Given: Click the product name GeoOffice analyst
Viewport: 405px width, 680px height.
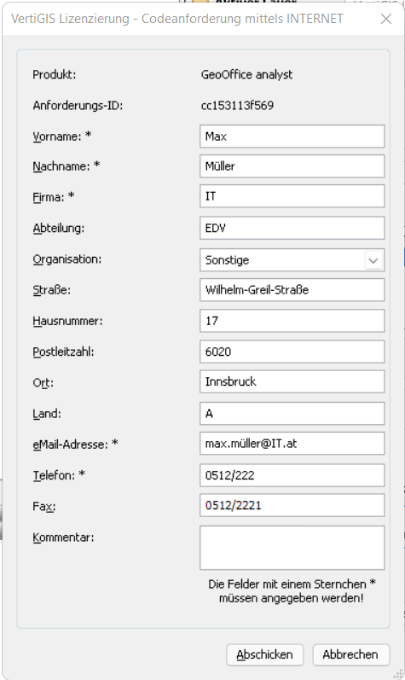Looking at the screenshot, I should point(246,74).
